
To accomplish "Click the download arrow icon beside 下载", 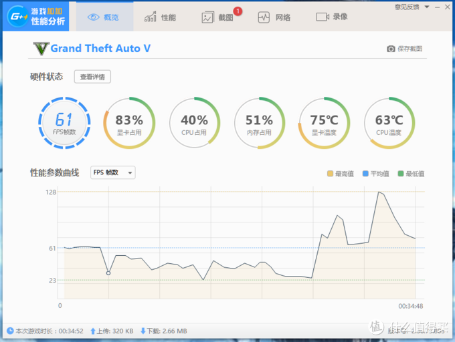I will click(x=143, y=331).
